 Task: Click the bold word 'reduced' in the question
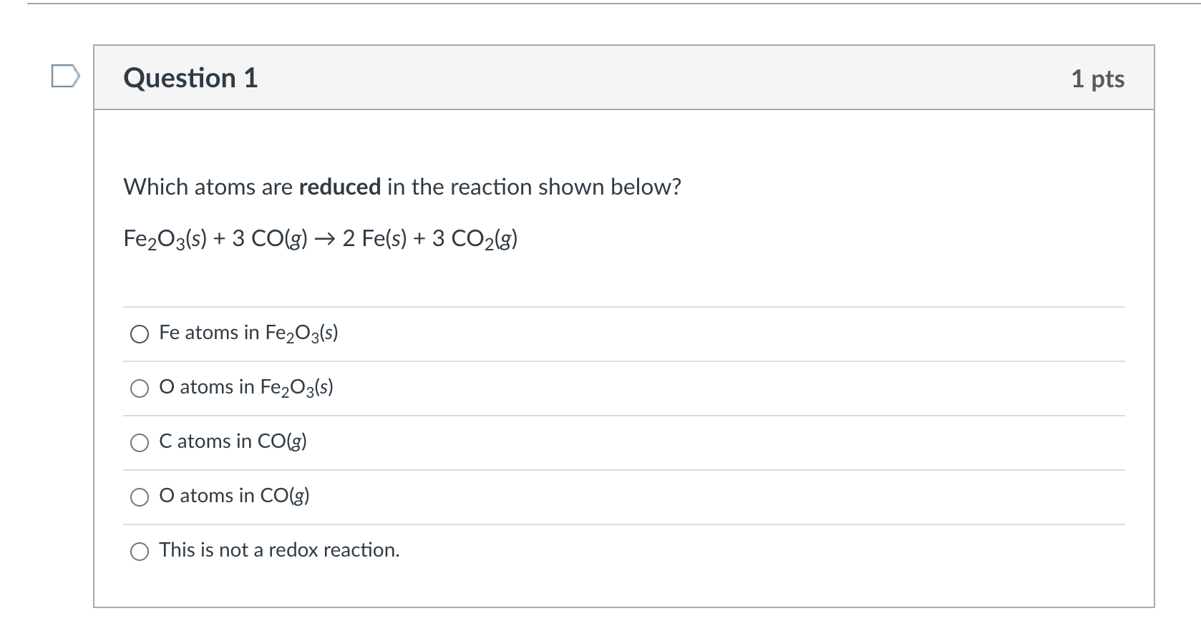[x=339, y=187]
